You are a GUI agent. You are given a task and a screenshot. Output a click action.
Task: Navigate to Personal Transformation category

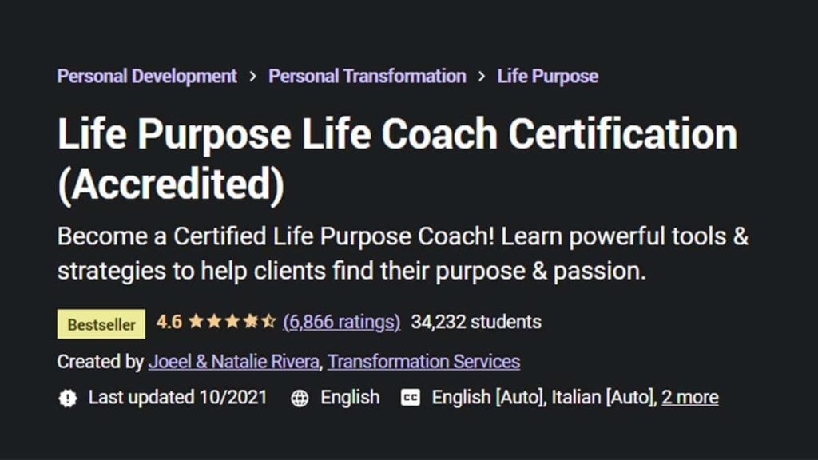coord(367,76)
